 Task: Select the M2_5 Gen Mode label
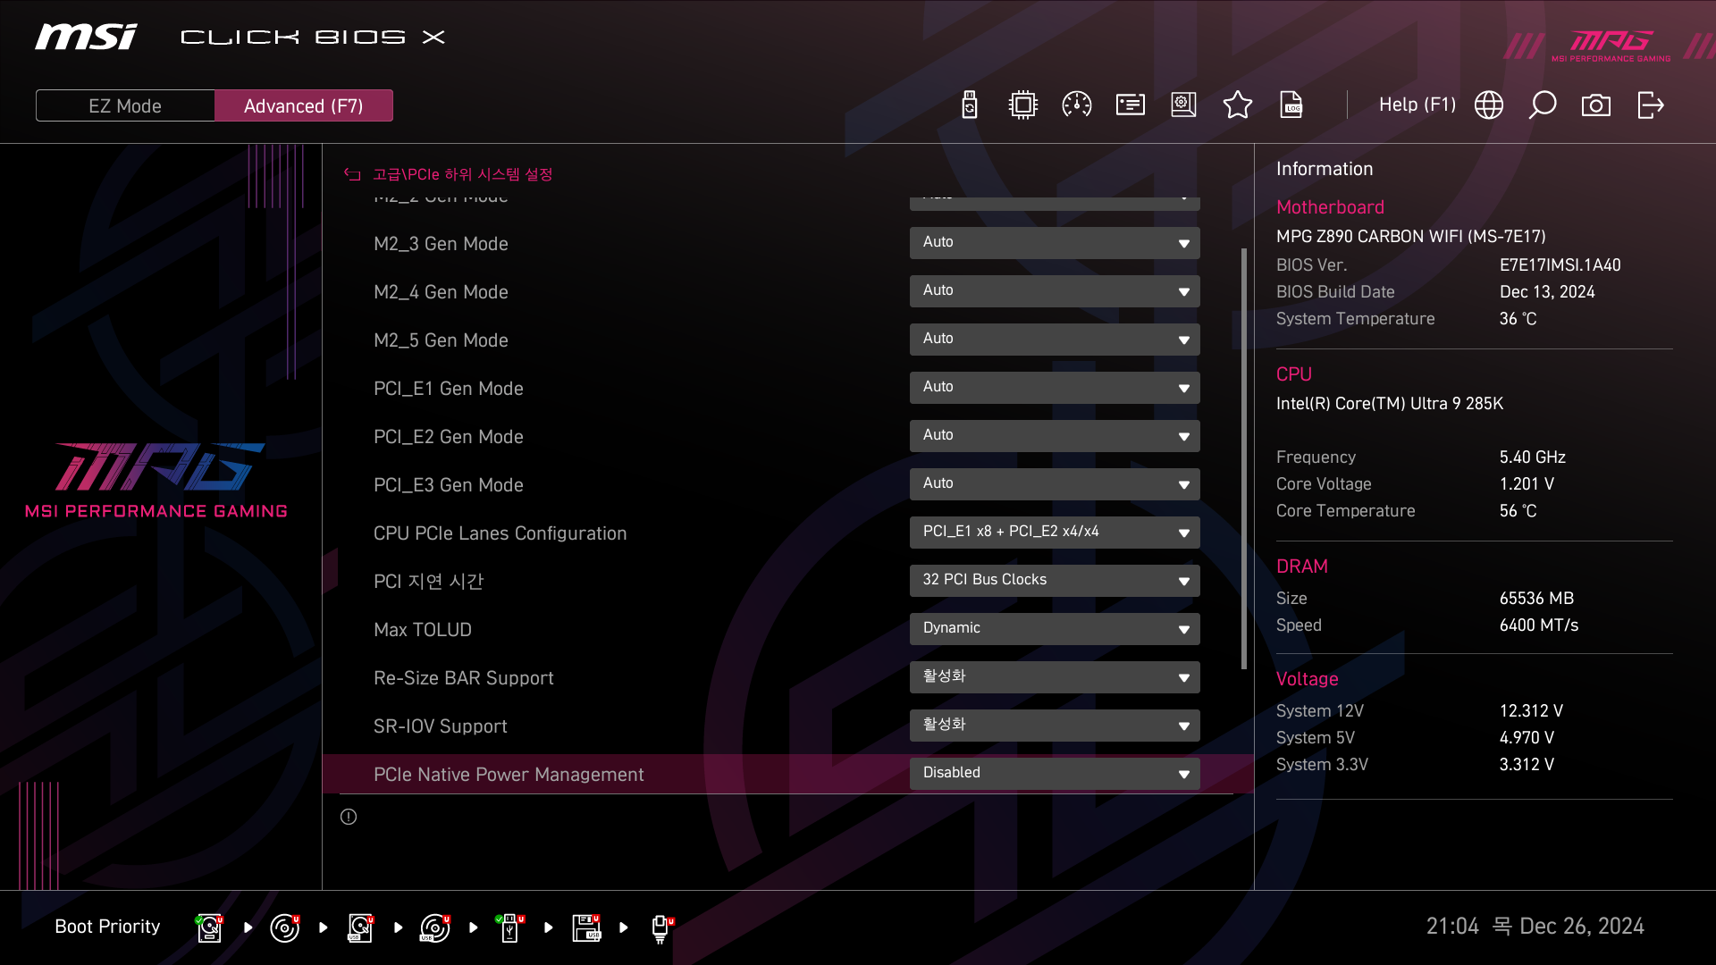coord(441,340)
